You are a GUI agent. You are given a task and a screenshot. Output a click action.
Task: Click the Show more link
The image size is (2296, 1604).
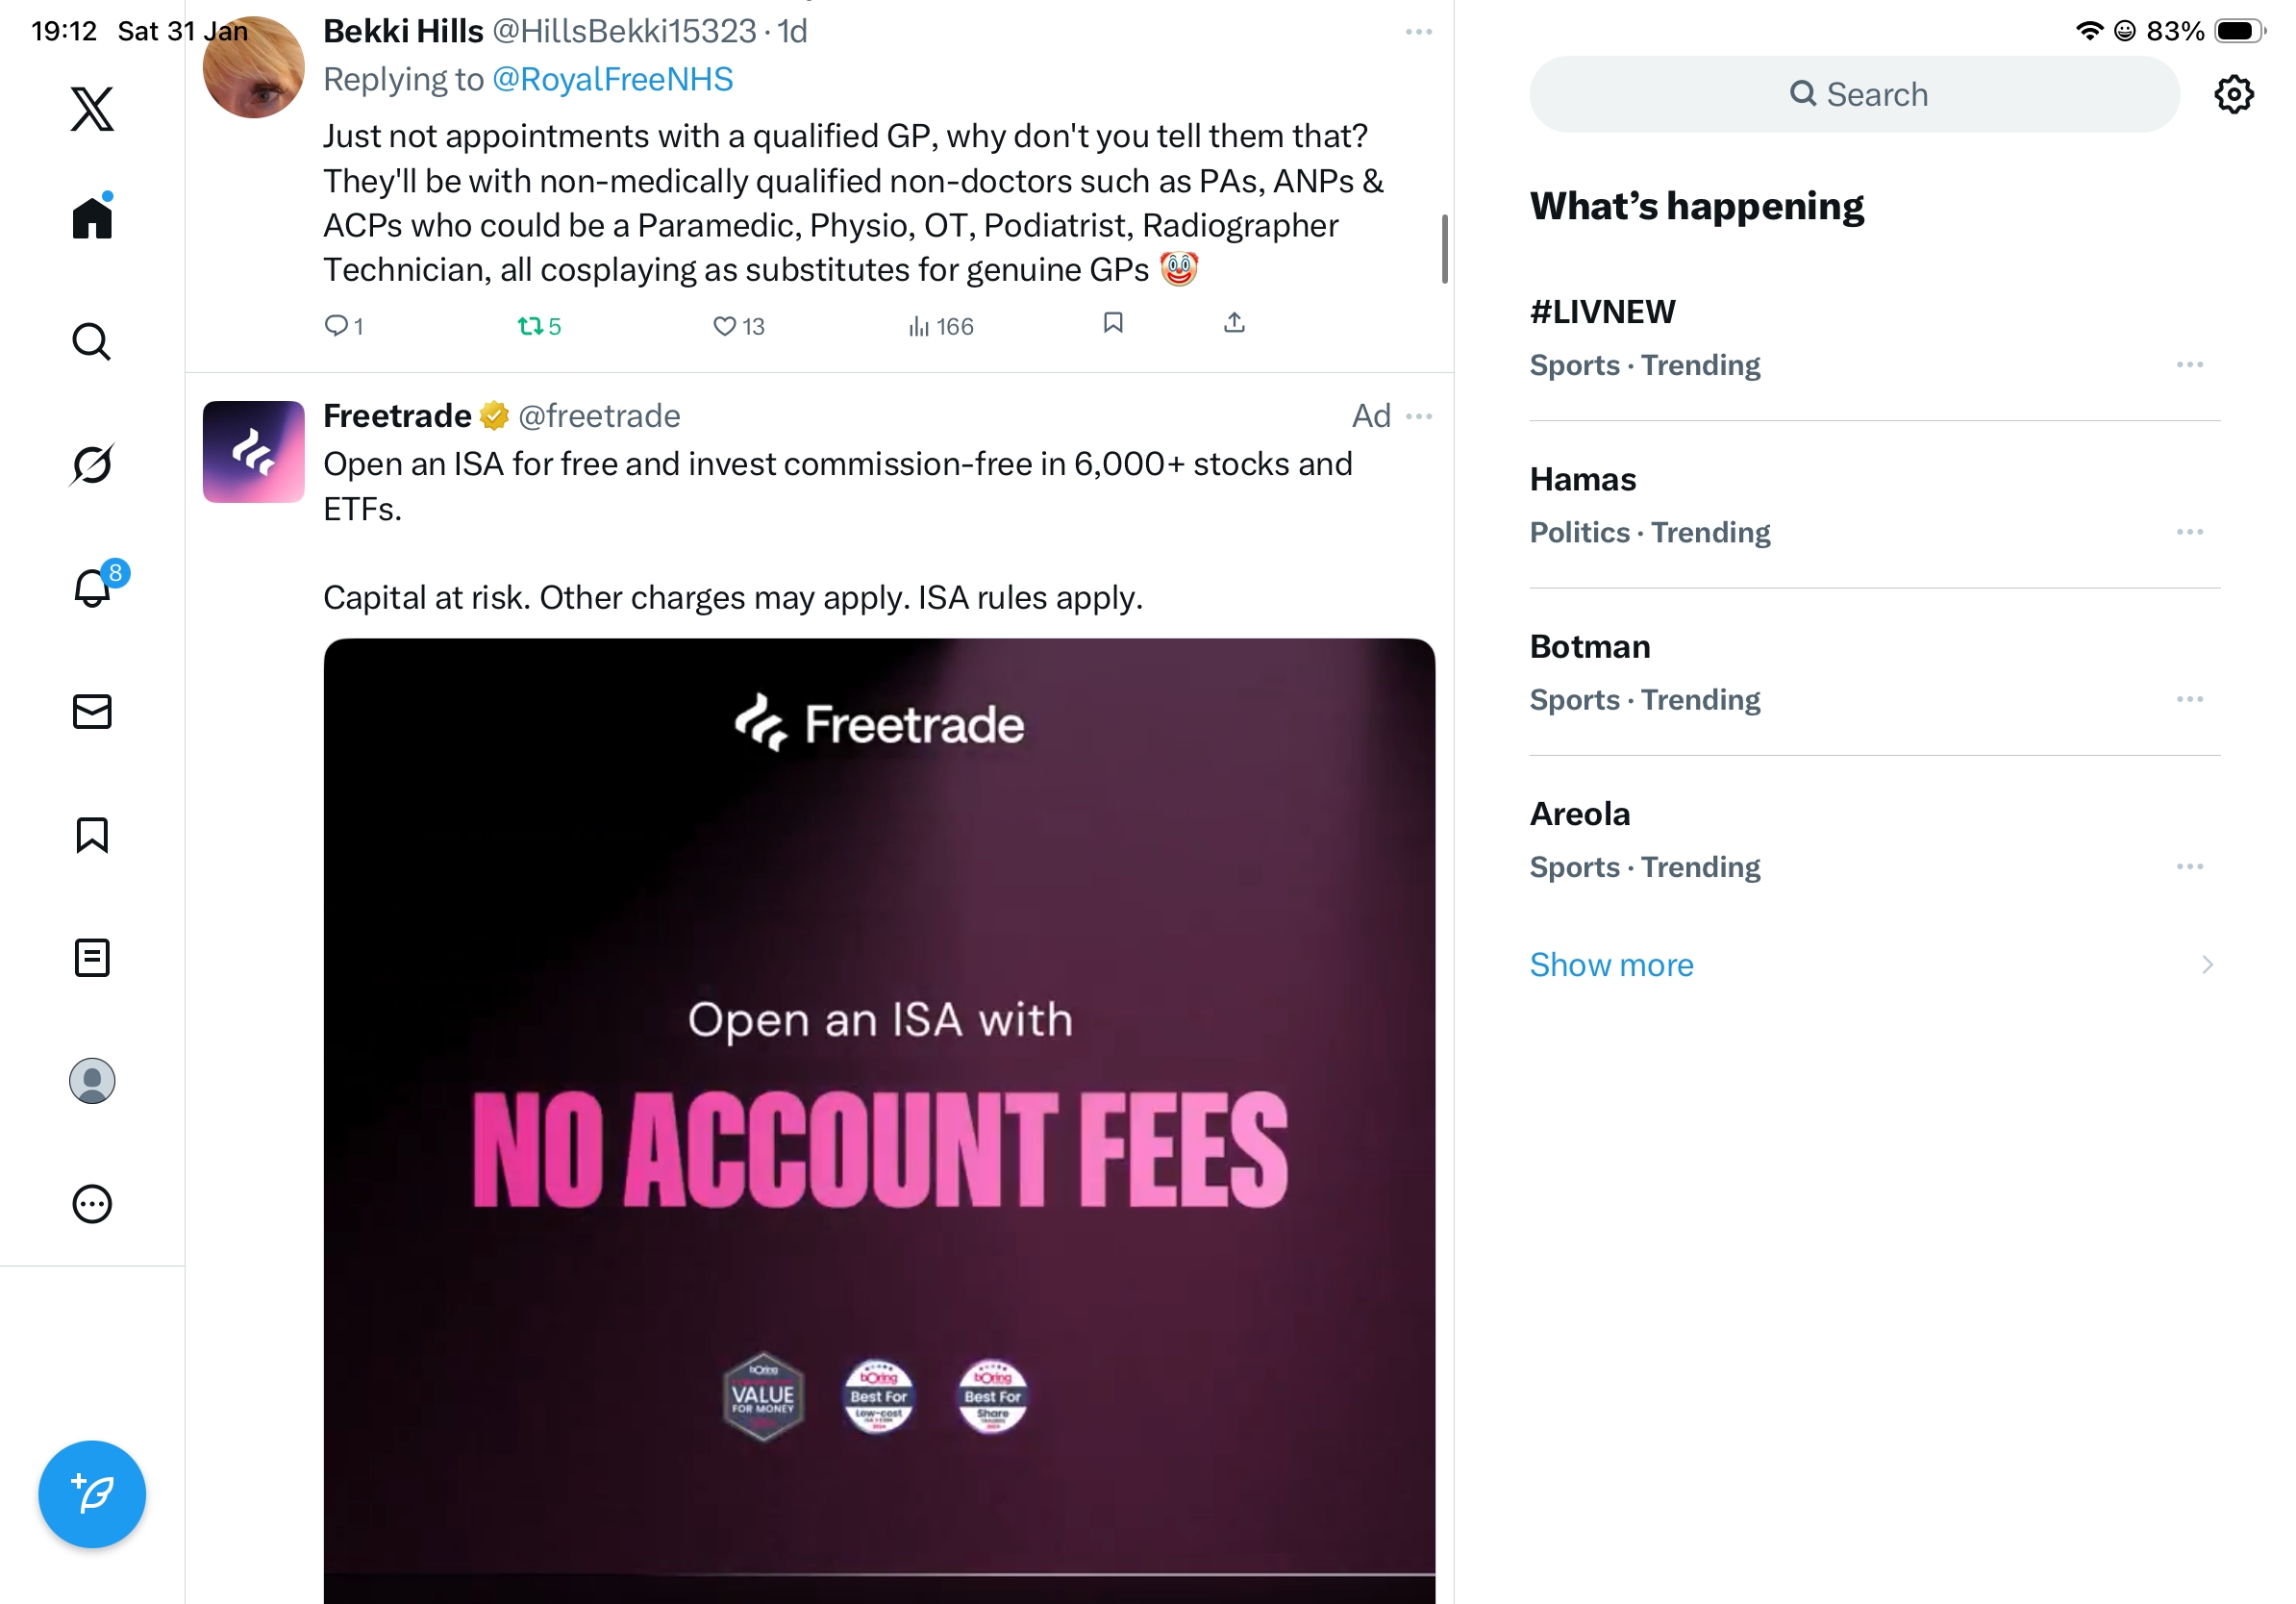click(1611, 965)
